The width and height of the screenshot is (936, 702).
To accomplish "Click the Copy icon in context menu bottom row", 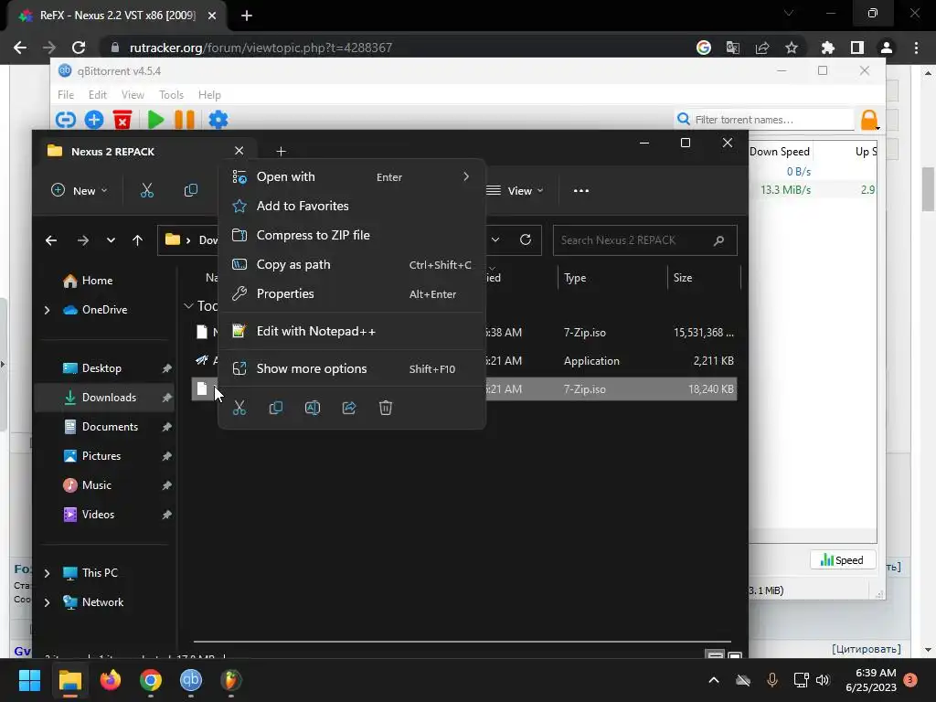I will click(x=276, y=409).
